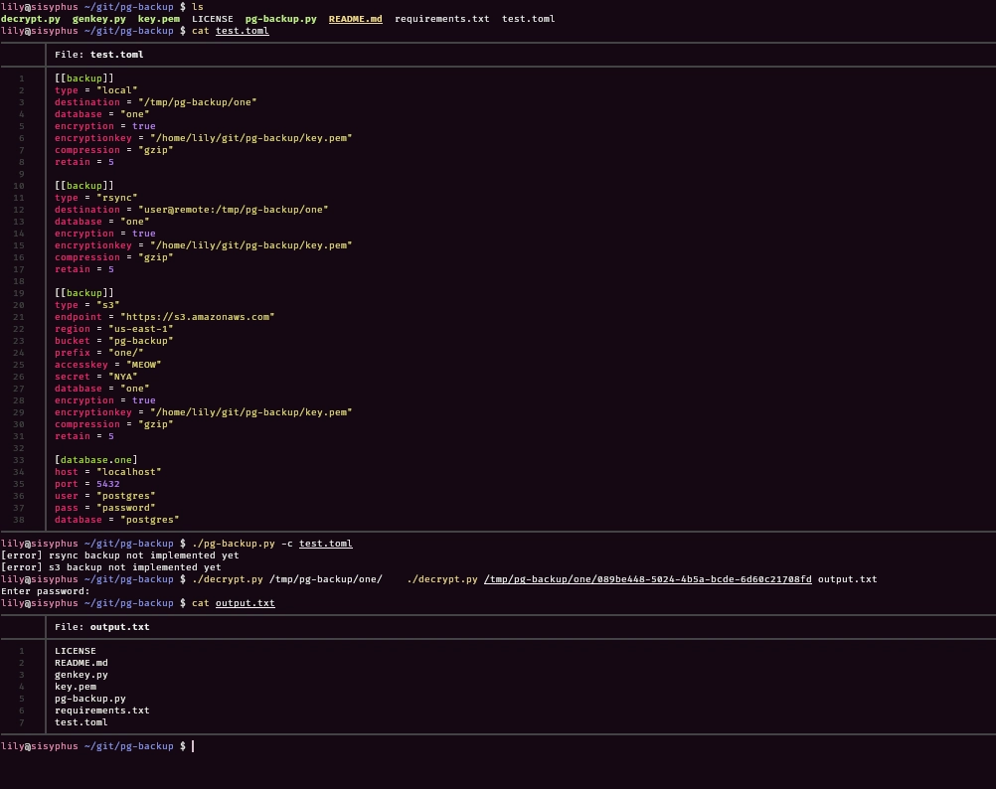Click the [database.one] section header

click(x=95, y=460)
